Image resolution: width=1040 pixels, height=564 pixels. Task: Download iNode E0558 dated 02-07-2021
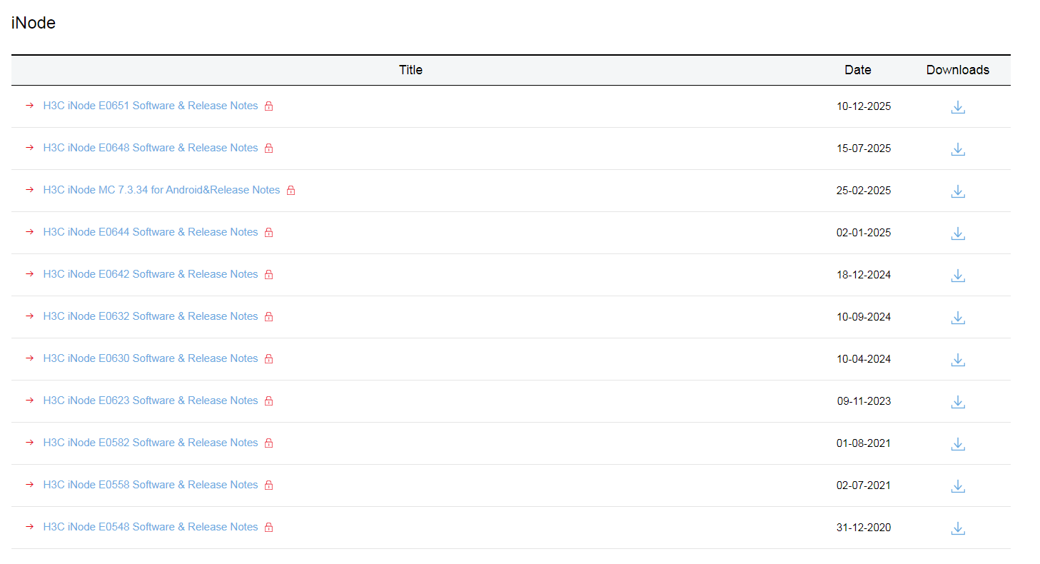(958, 486)
